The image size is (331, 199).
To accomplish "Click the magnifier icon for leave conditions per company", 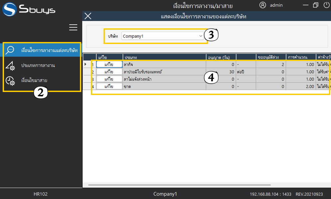I will [10, 50].
